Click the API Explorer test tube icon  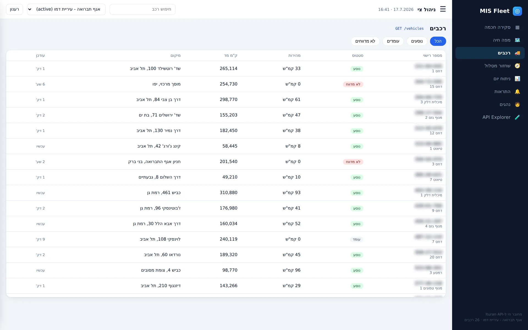coord(517,117)
